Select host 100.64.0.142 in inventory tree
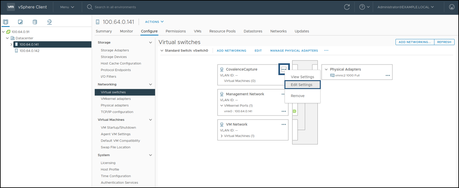The width and height of the screenshot is (459, 188). point(30,51)
